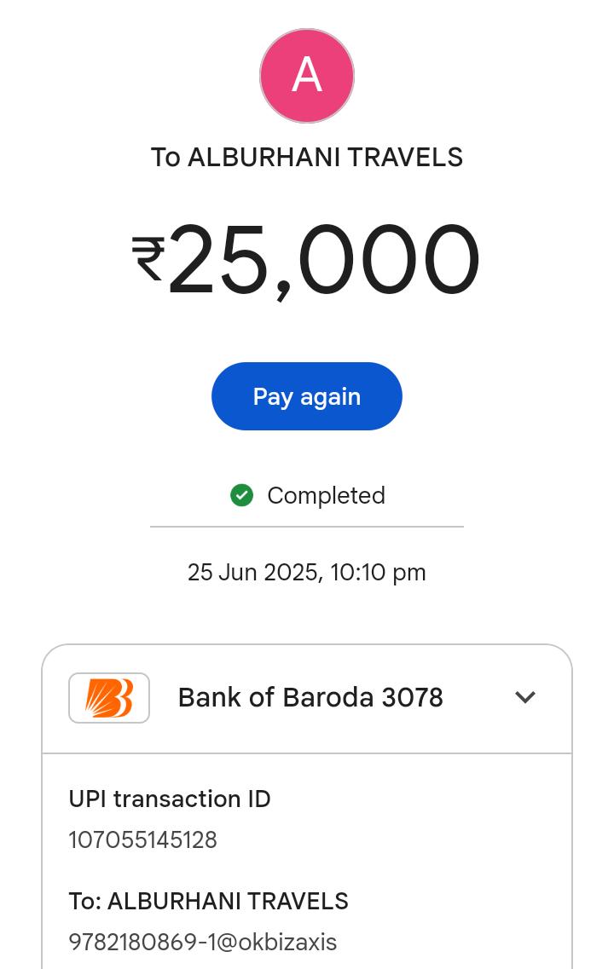Tap the Bank of Baroda logo

(109, 698)
